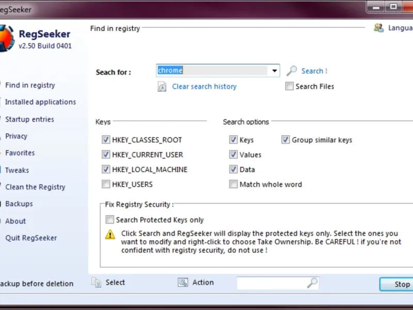Click the clock icon beside Clear search history
The image size is (413, 310).
(162, 87)
